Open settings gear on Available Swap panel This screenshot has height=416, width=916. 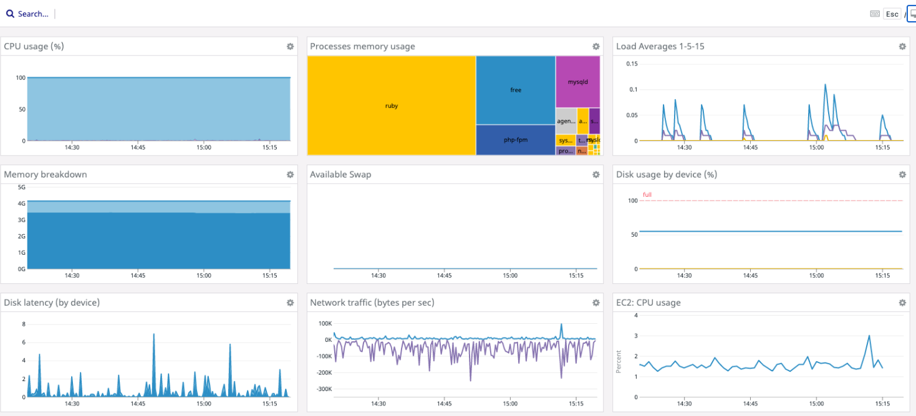tap(595, 174)
